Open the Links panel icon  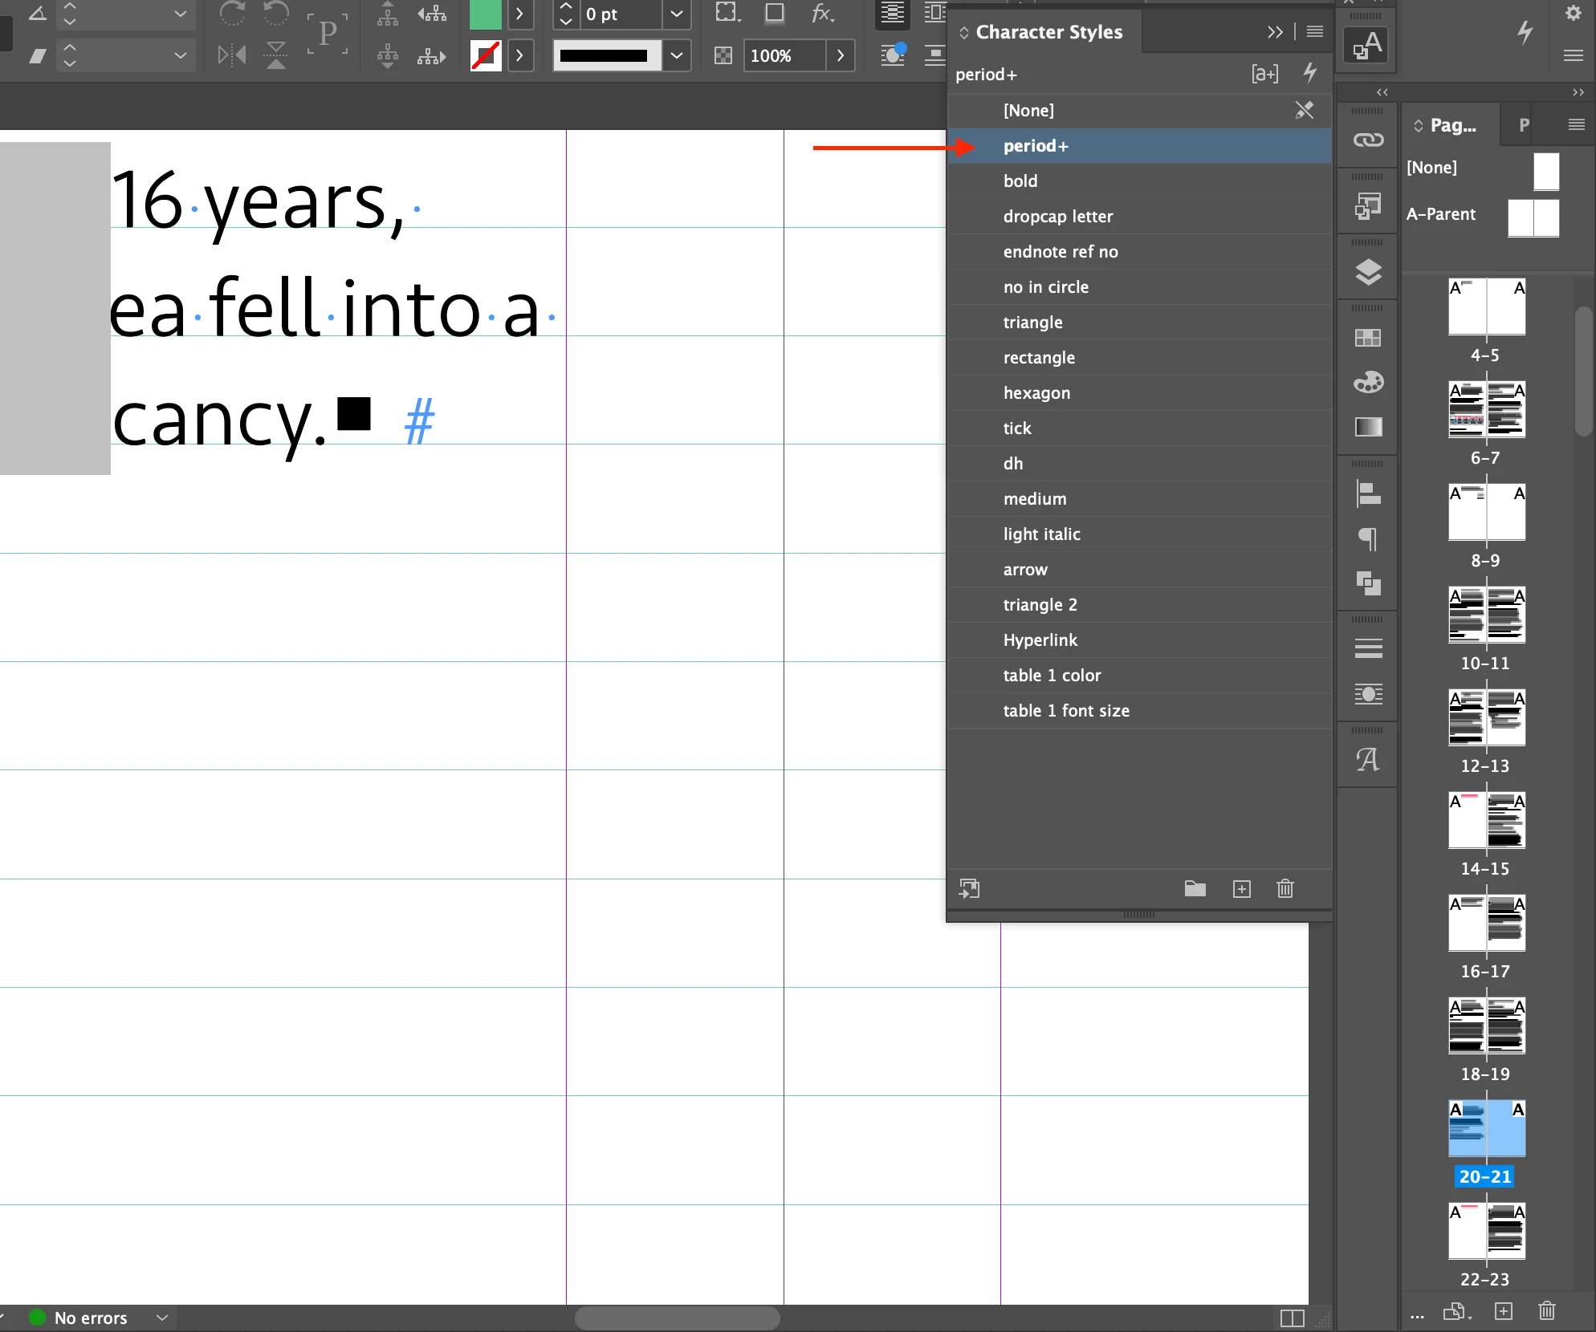(1368, 140)
